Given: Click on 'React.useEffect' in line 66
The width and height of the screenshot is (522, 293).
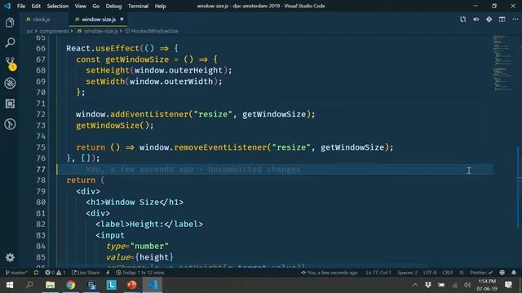Looking at the screenshot, I should [103, 48].
